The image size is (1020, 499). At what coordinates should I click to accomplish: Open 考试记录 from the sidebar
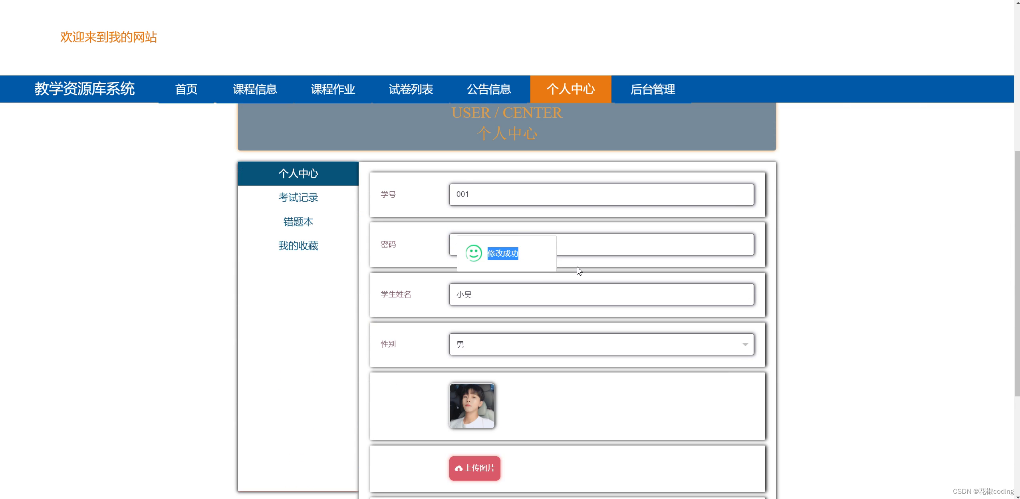pos(298,197)
